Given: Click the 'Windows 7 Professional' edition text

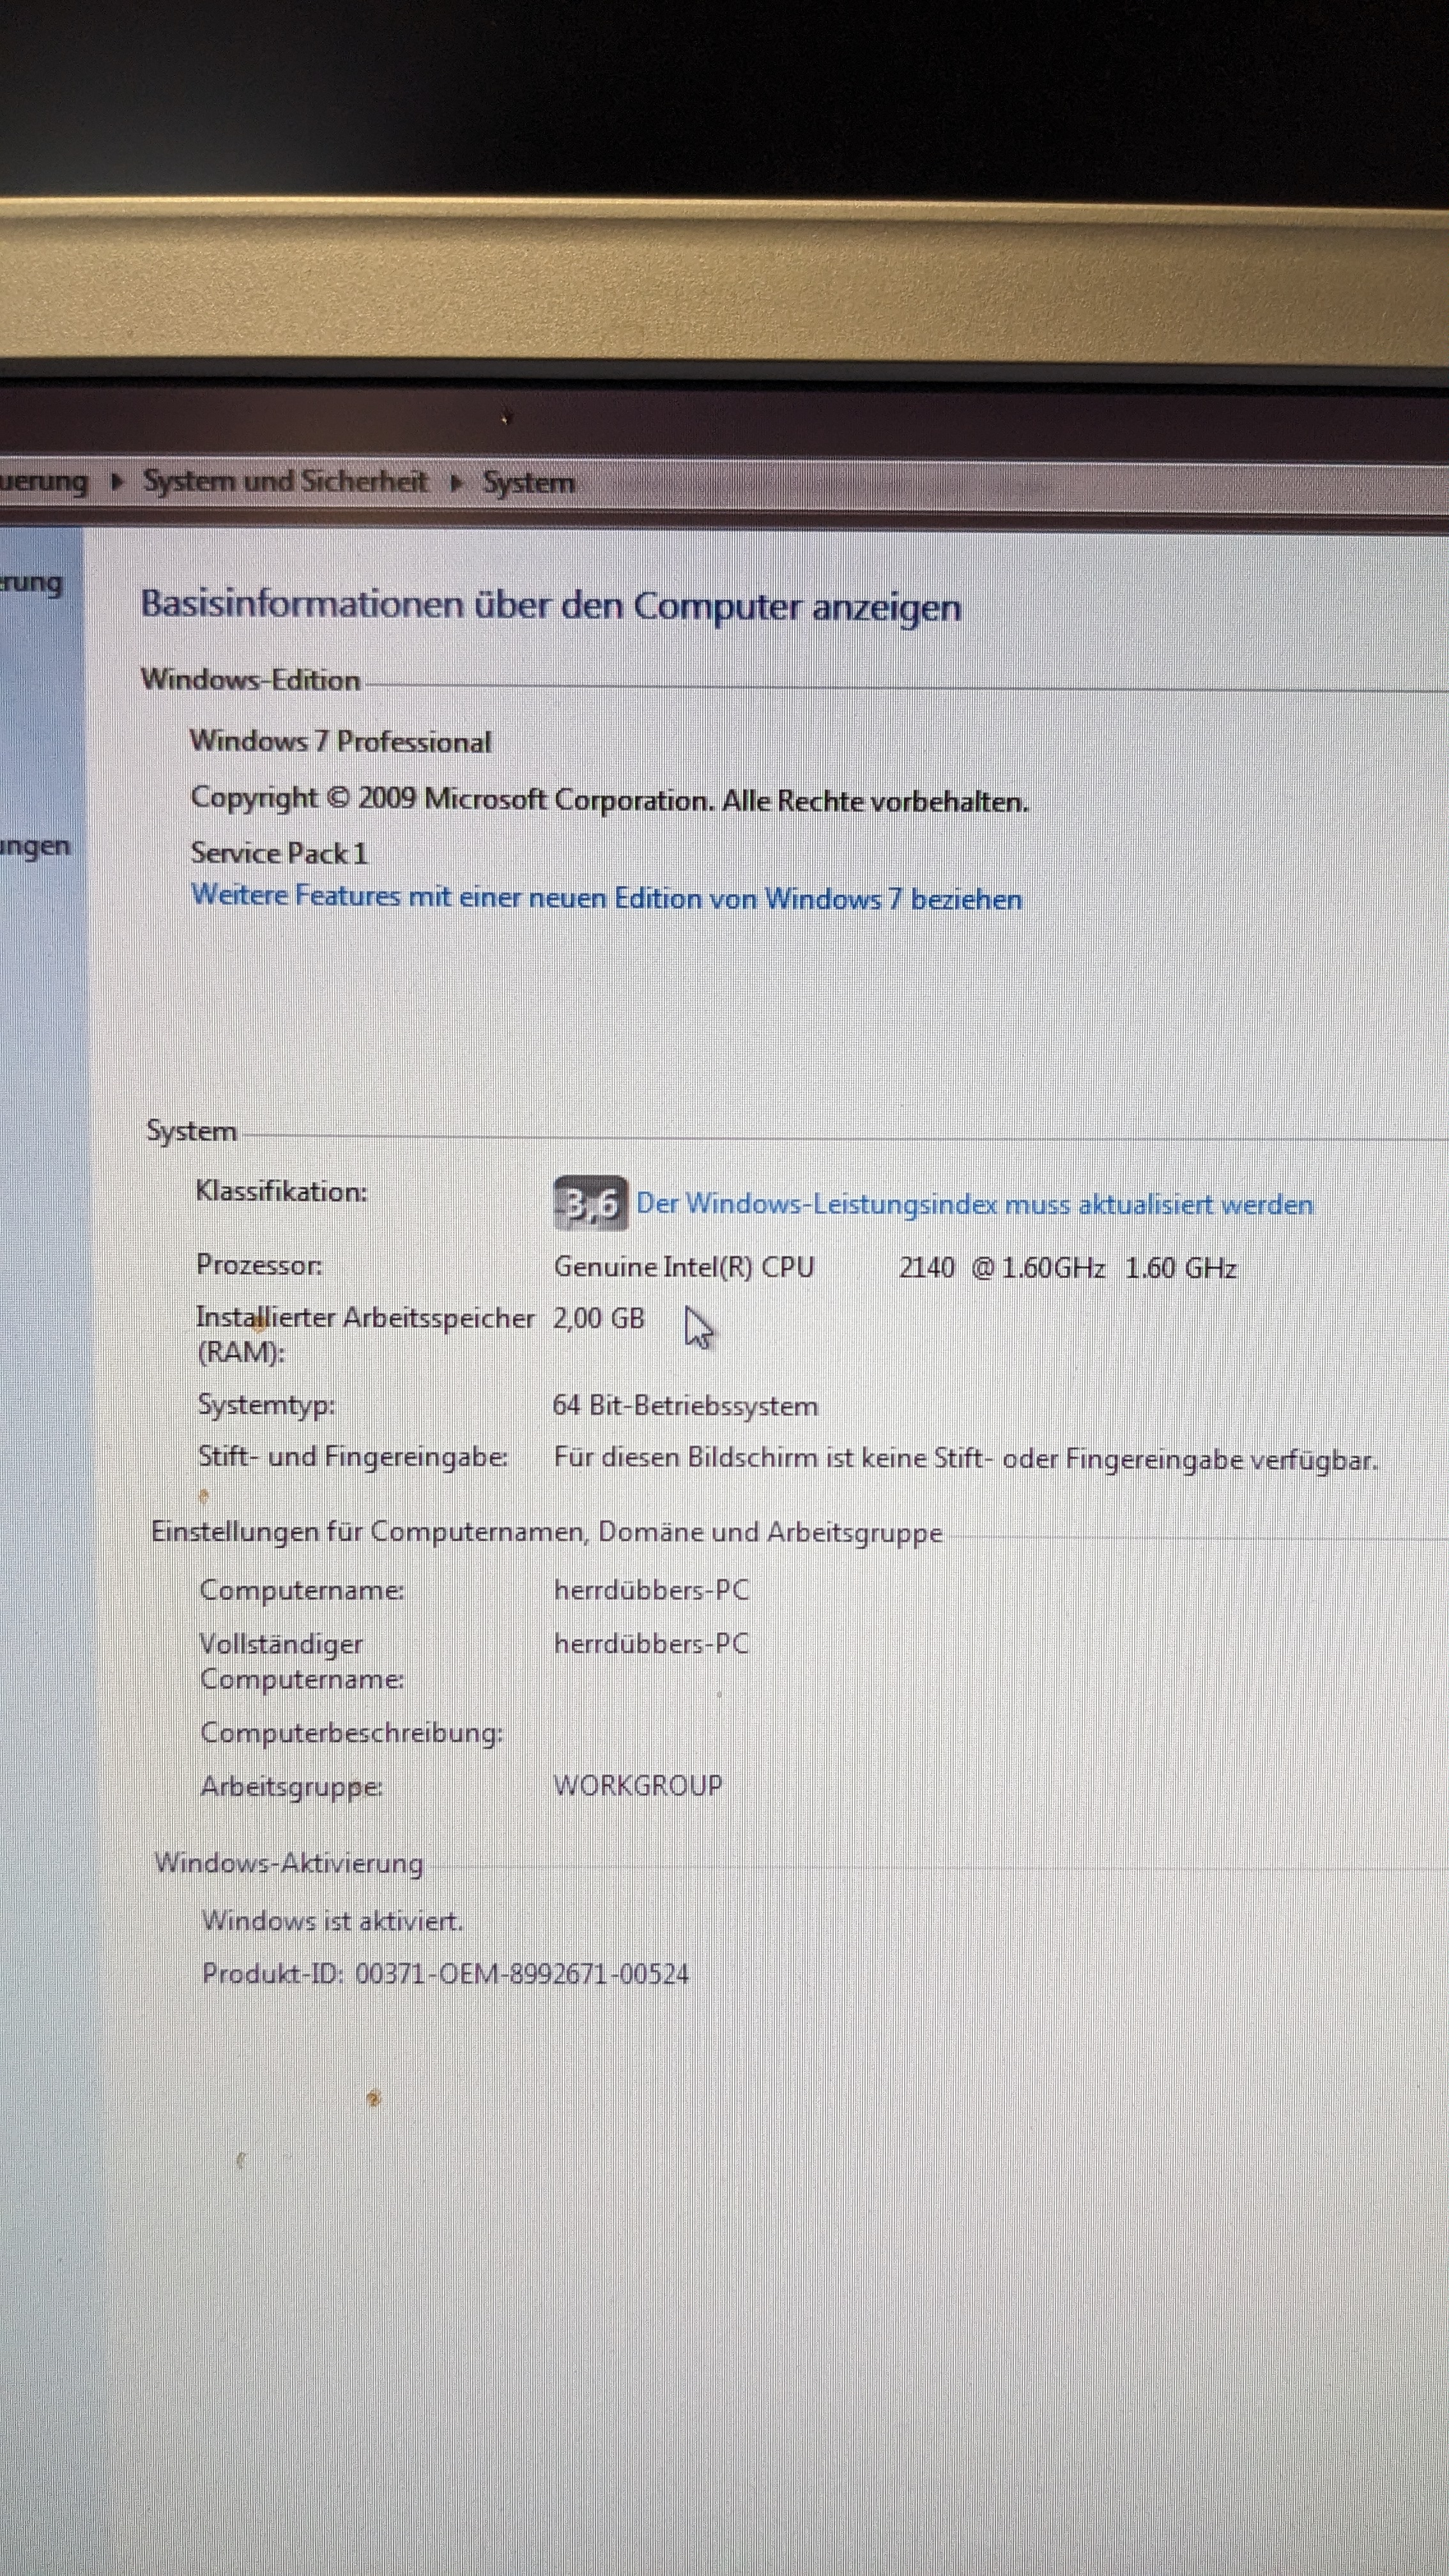Looking at the screenshot, I should 340,741.
